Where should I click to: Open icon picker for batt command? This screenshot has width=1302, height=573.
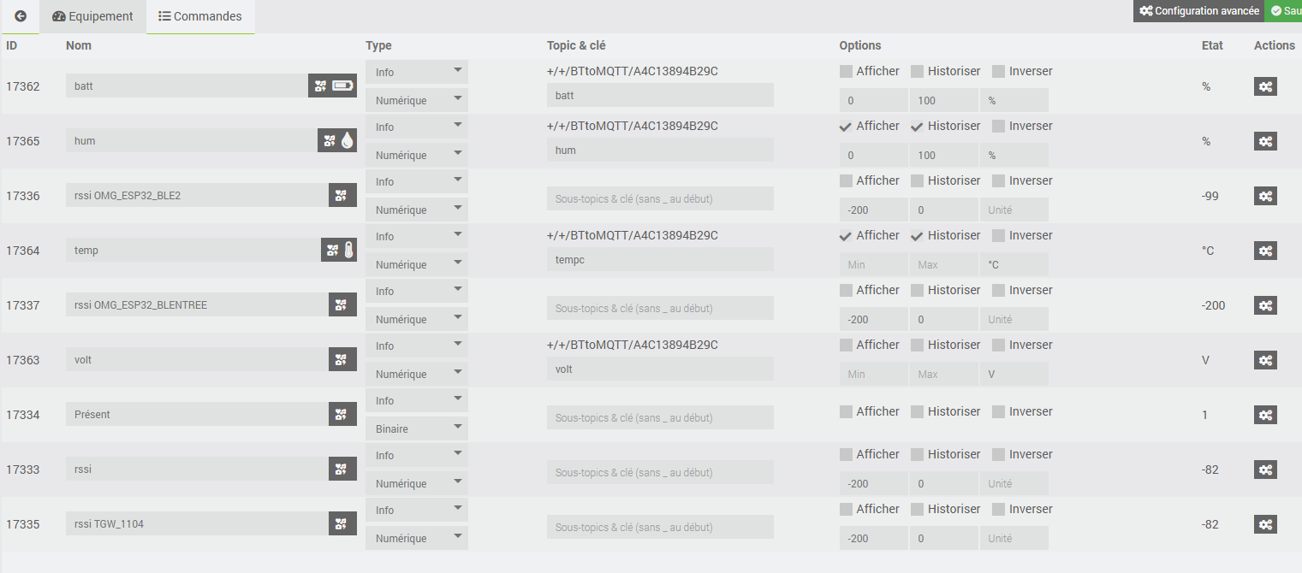click(332, 86)
